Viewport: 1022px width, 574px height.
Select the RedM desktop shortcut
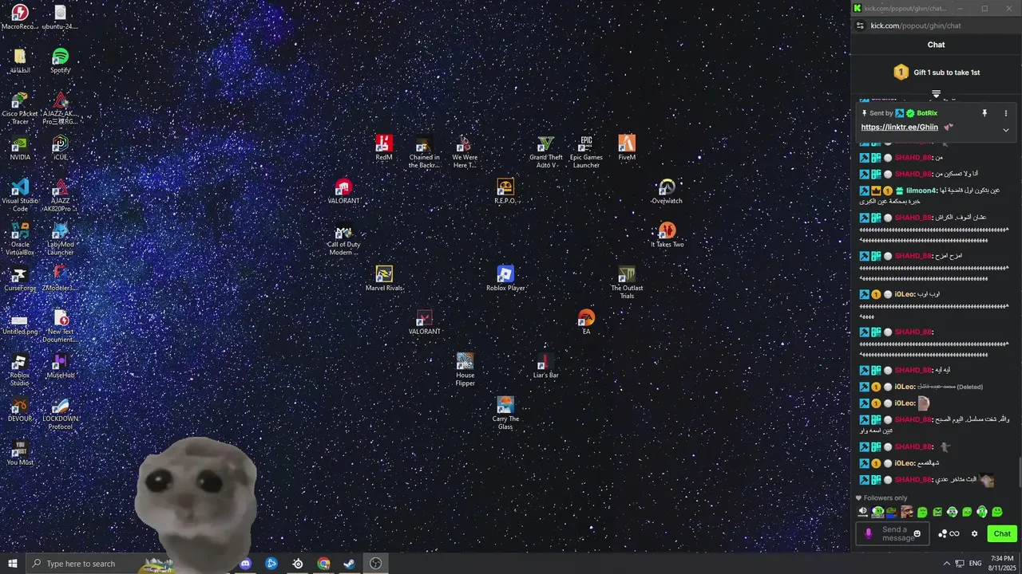[384, 147]
